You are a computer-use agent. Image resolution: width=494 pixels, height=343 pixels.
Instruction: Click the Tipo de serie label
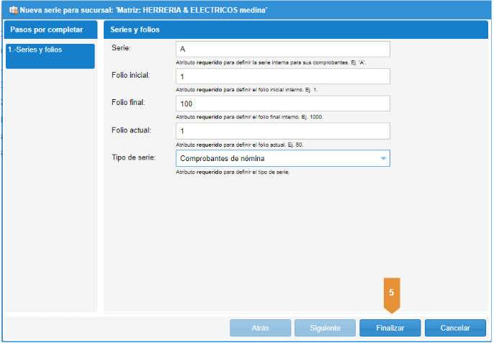coord(135,157)
